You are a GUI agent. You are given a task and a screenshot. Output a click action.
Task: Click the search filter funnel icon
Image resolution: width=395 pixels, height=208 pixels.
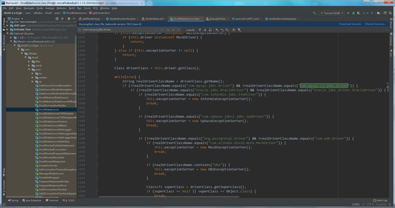[239, 30]
